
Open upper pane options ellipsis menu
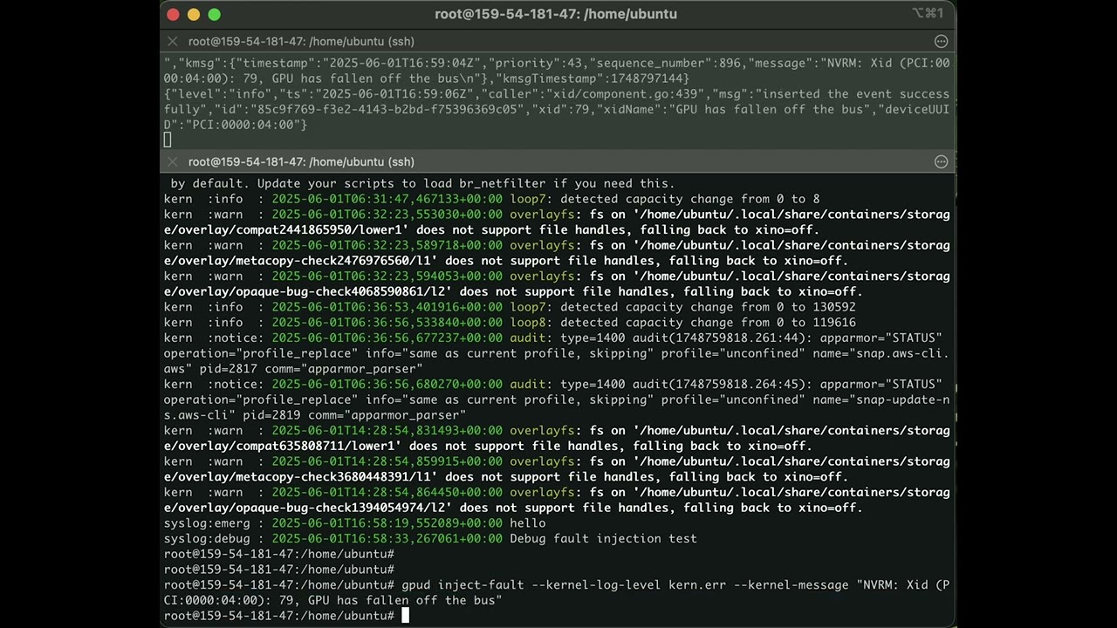[941, 41]
